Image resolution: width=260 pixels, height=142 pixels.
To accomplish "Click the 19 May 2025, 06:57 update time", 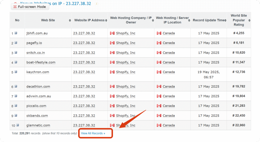I will (x=209, y=75).
